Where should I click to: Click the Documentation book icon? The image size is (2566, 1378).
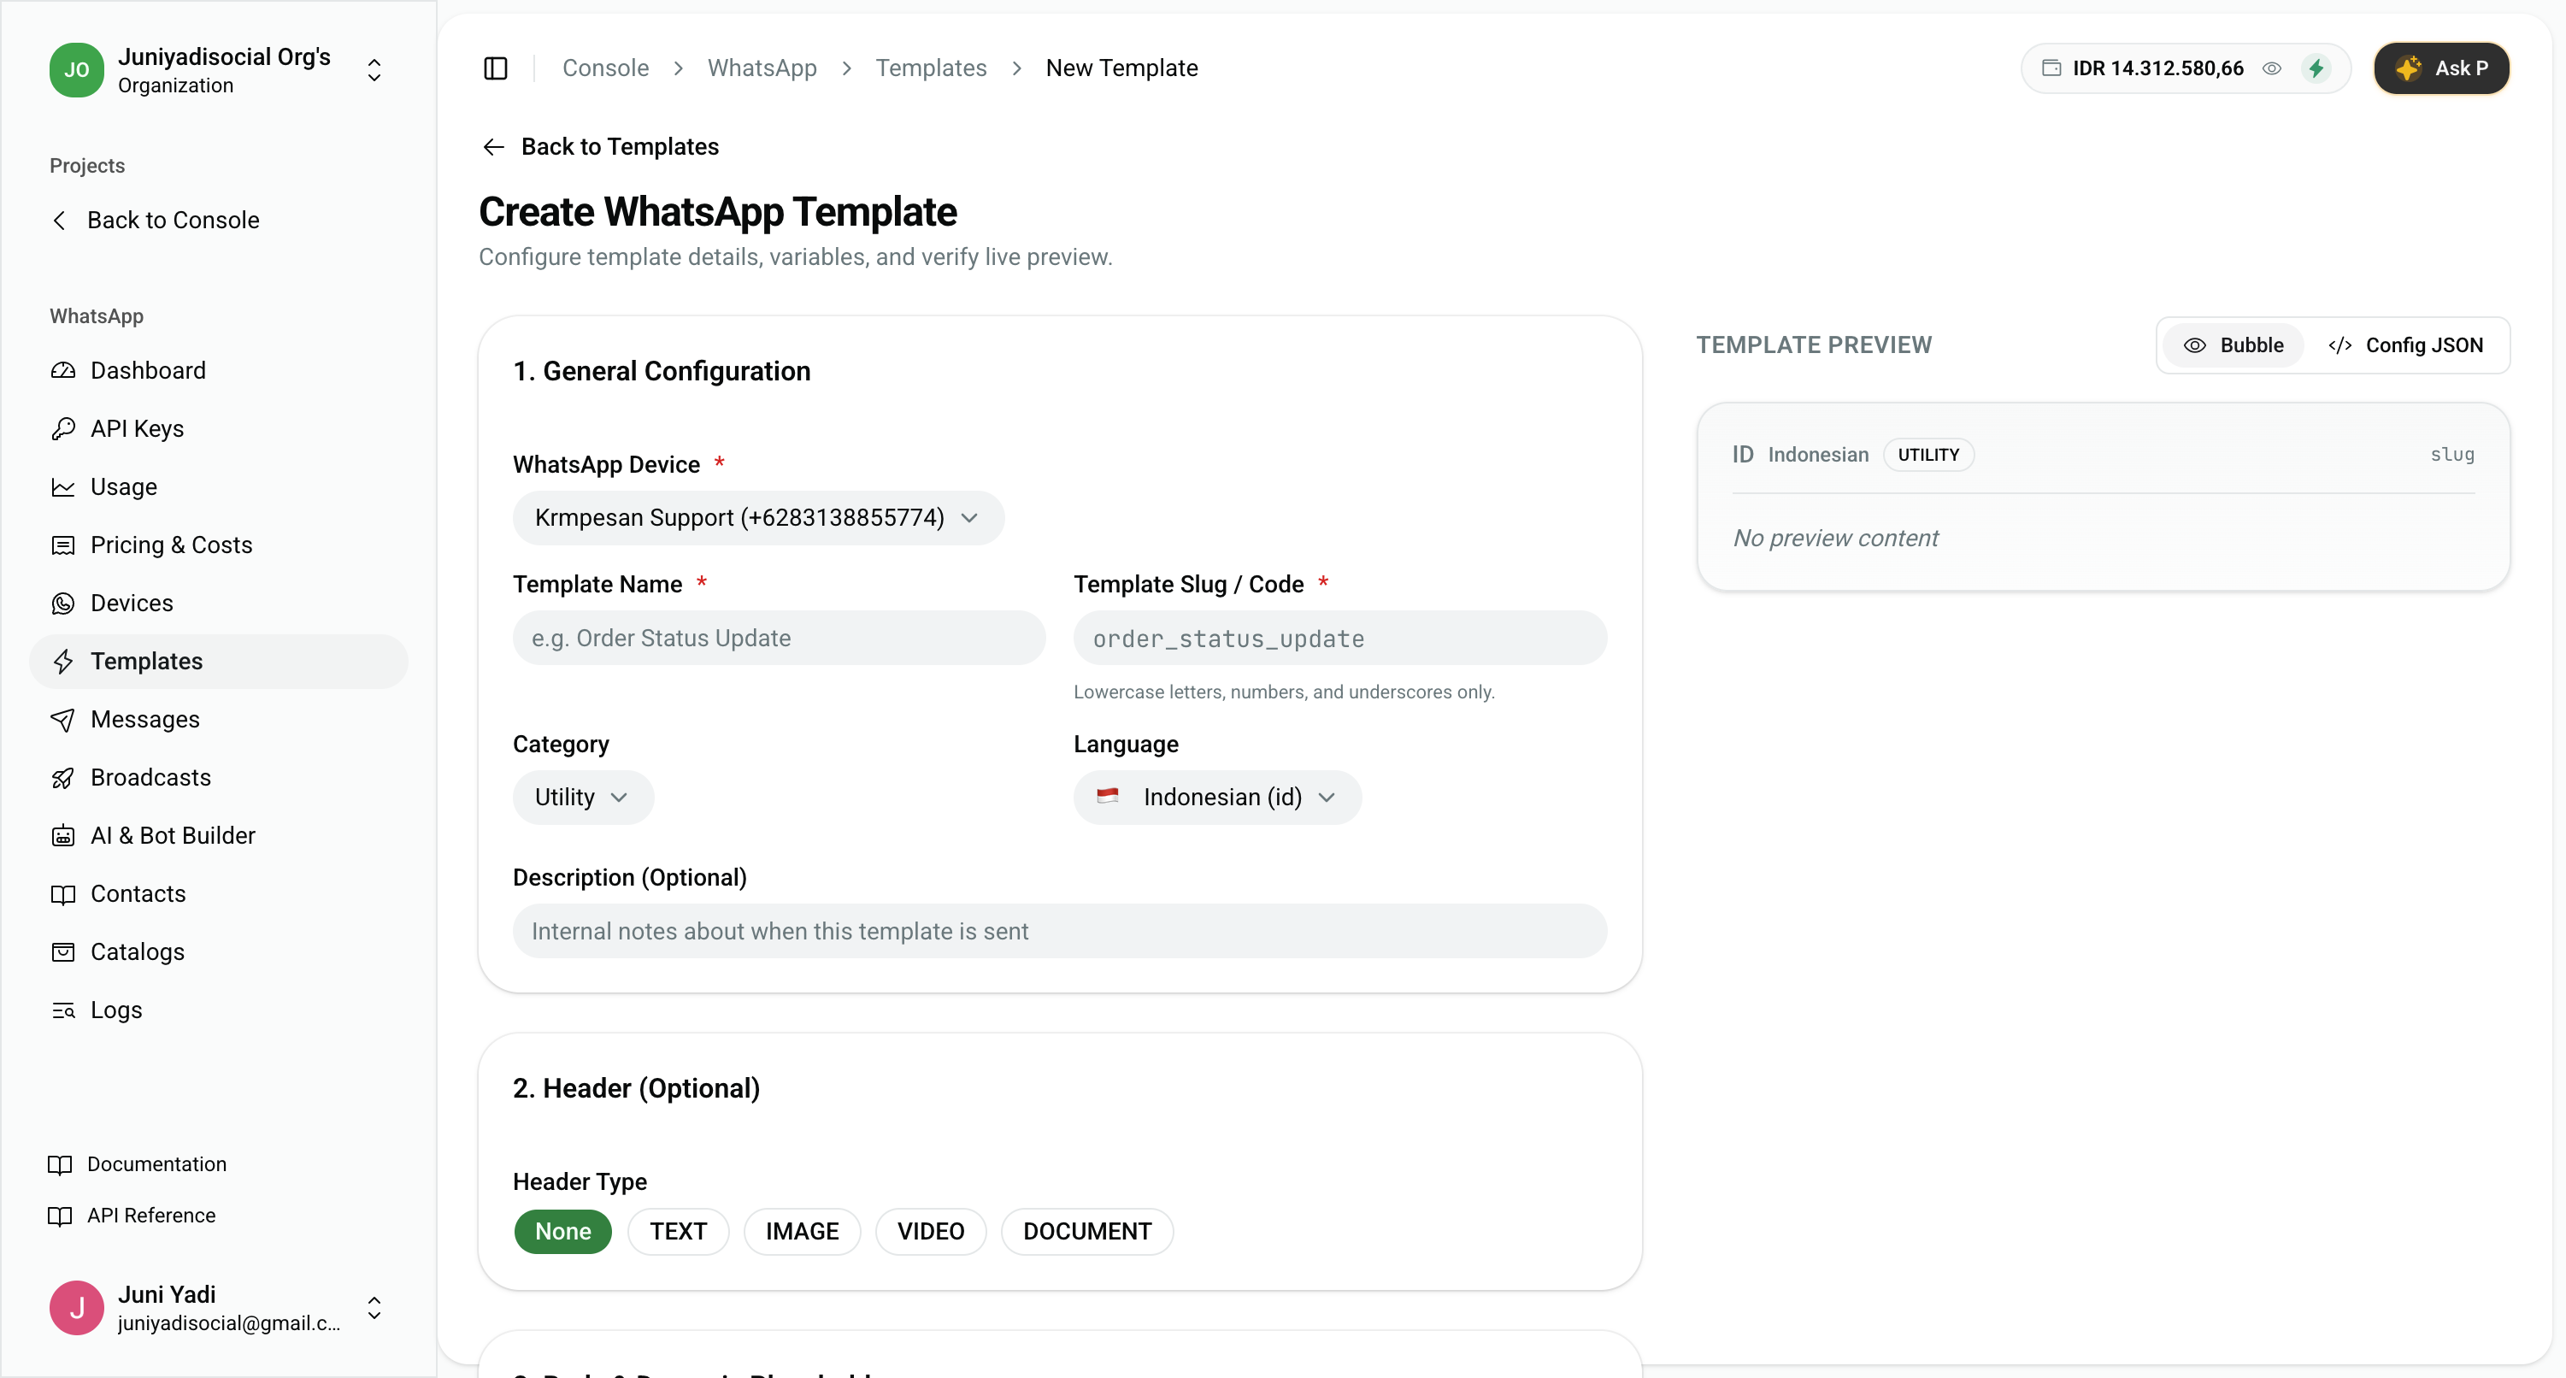point(60,1165)
